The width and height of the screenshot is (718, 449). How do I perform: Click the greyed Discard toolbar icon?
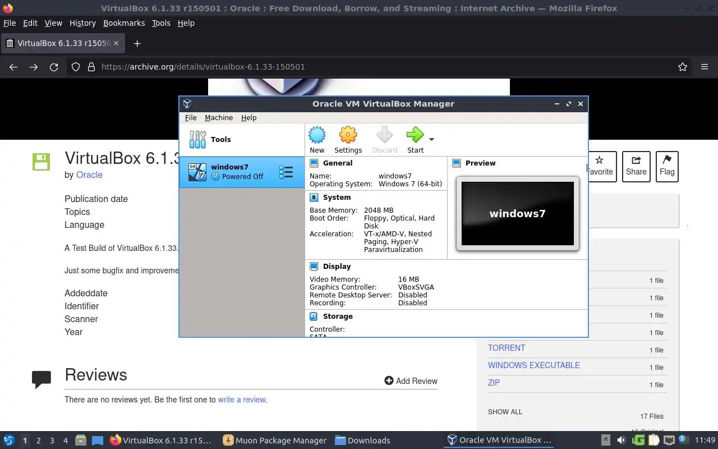384,135
